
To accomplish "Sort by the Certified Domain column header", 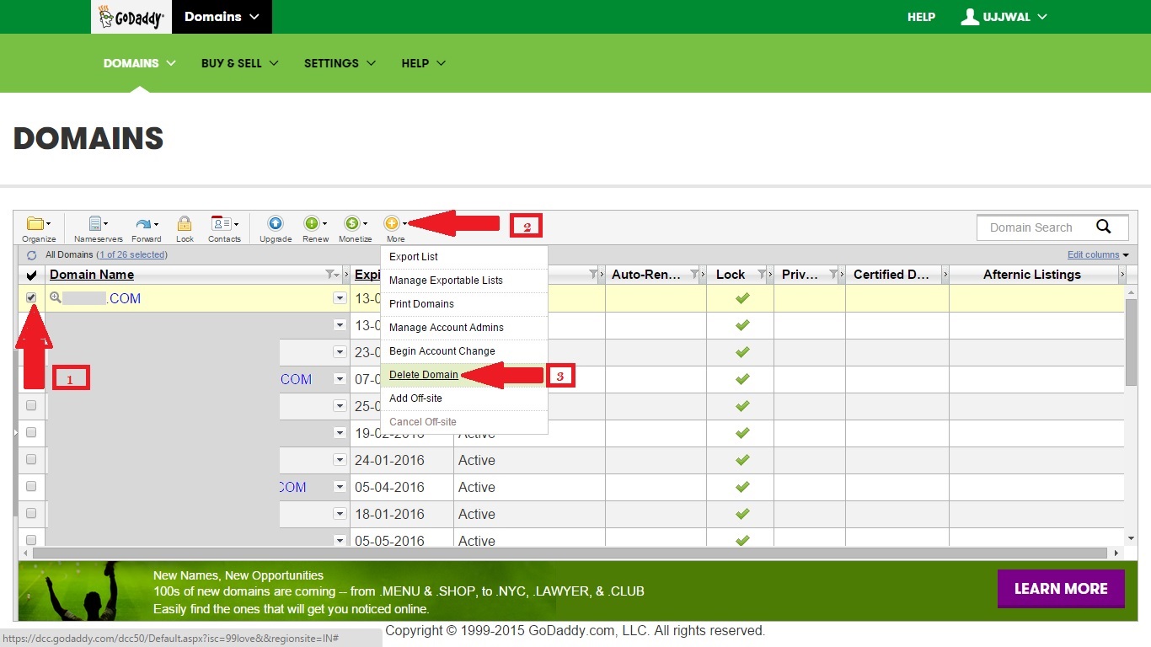I will click(x=891, y=275).
